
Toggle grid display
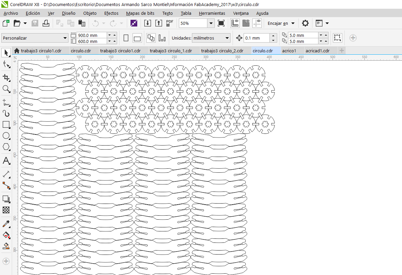point(246,23)
